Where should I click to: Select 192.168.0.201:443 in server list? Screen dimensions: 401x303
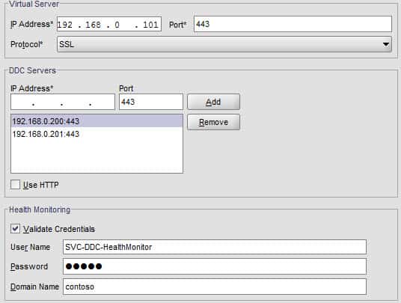coord(97,134)
